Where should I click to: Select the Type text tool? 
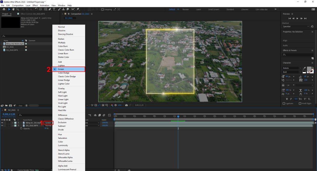[x=54, y=9]
